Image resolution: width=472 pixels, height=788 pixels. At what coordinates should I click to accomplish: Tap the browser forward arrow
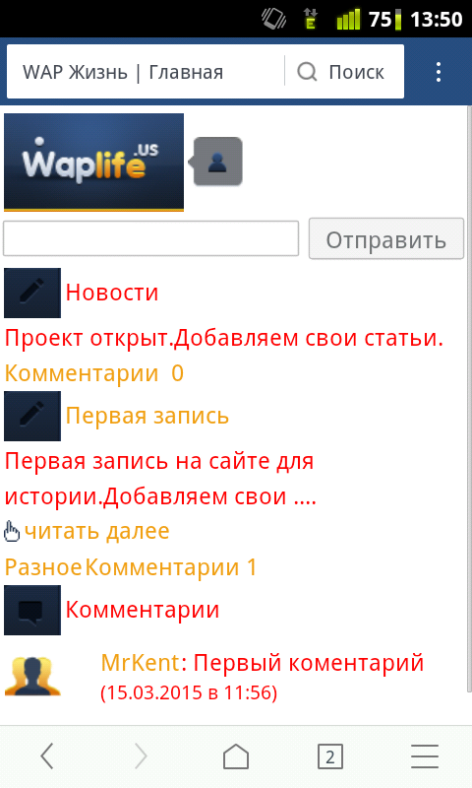(142, 756)
